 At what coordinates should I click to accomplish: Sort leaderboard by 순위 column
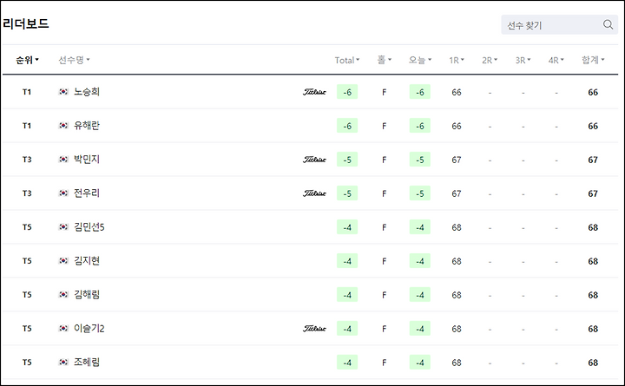coord(27,60)
